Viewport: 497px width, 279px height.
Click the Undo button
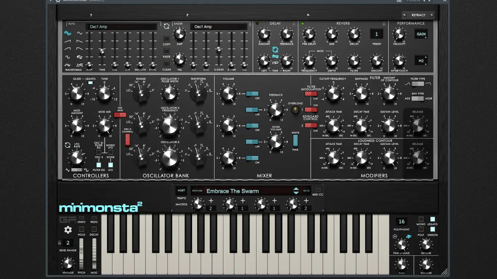[x=81, y=218]
